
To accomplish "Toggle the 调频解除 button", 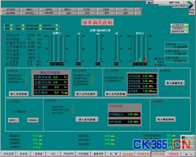I will click(33, 120).
